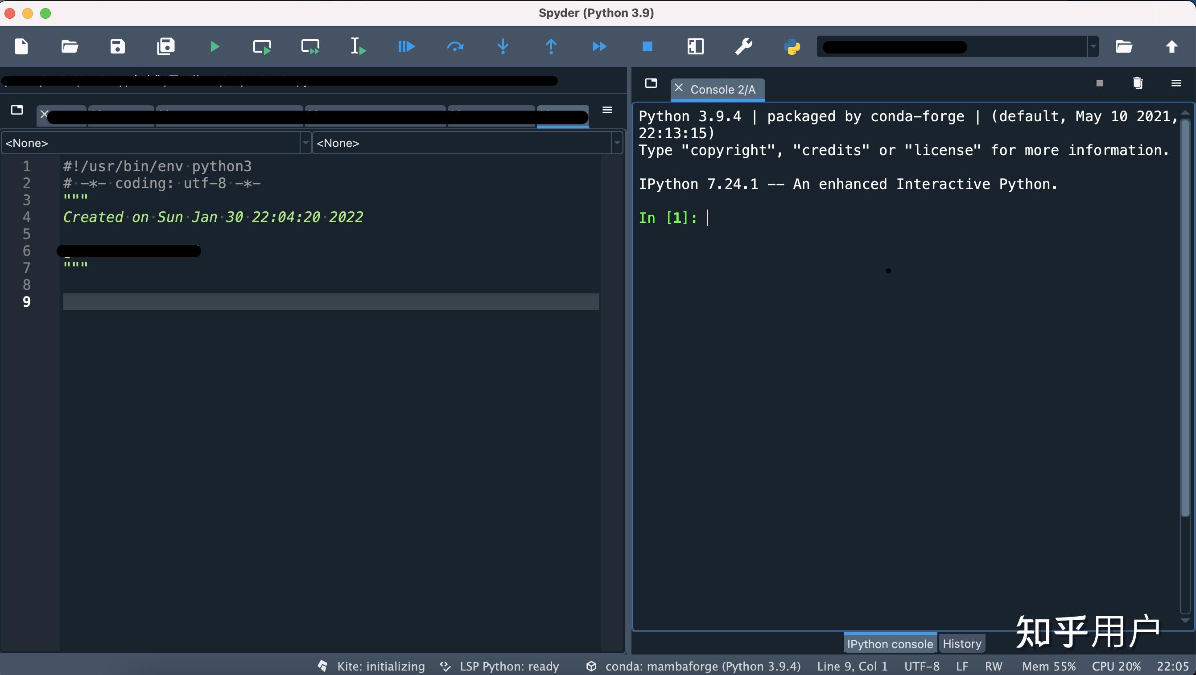Click the Line 9, Col 1 status
The image size is (1196, 675).
[x=853, y=666]
